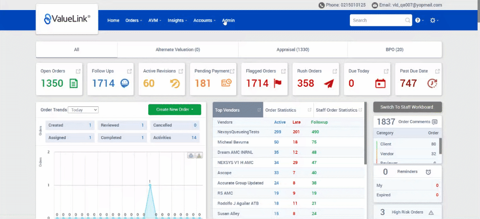Select the All orders tab
Viewport: 480px width, 219px height.
point(76,49)
